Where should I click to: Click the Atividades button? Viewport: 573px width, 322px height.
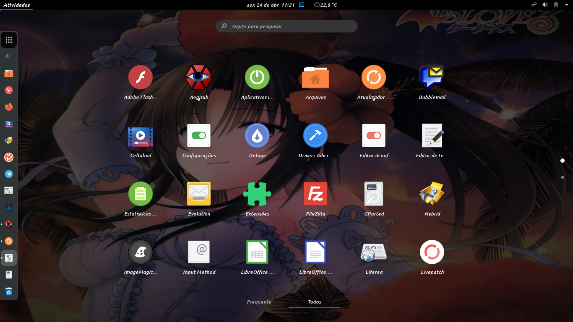coord(17,5)
